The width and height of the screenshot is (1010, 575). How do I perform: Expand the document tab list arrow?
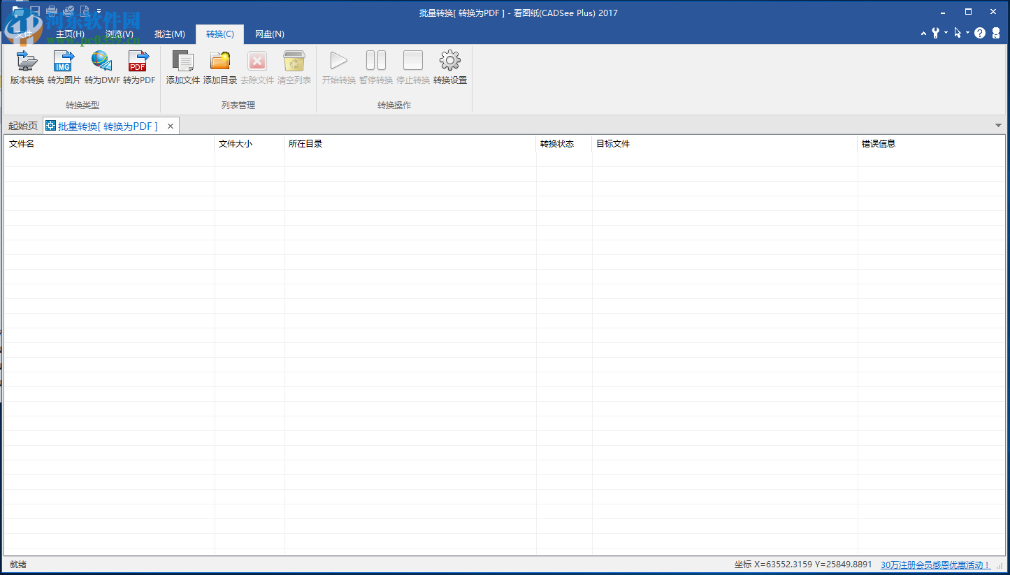coord(998,126)
